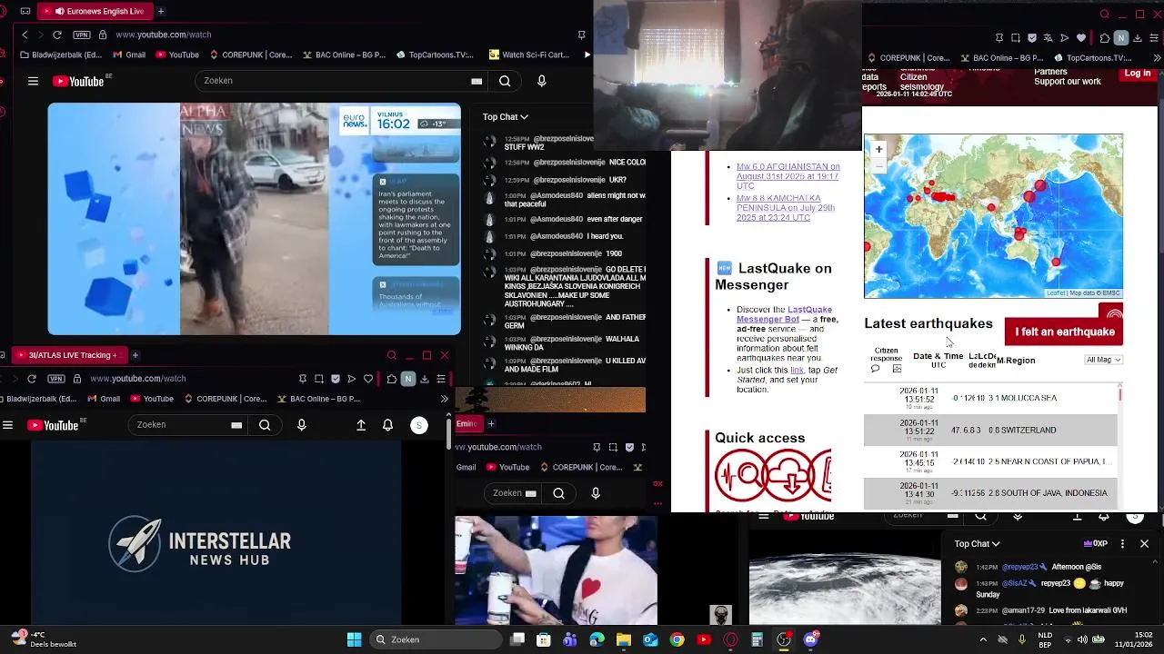Open on-screen keyboard in Euronews search box
This screenshot has height=654, width=1164.
[477, 81]
